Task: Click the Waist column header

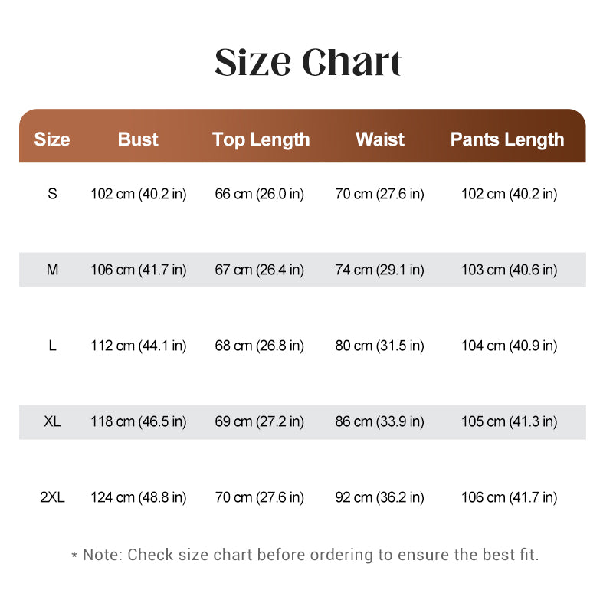Action: 380,139
